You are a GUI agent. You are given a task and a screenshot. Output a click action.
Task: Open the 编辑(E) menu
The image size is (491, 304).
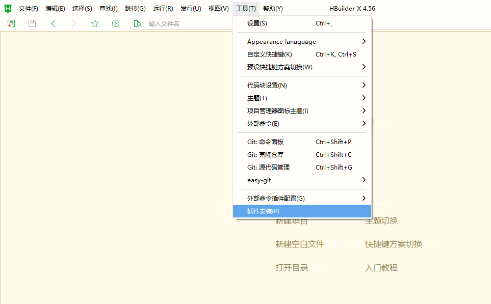coord(55,9)
